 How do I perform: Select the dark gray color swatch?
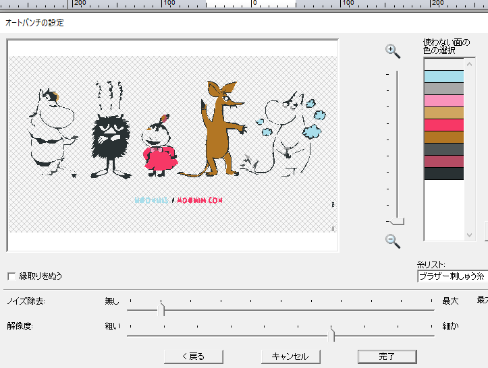pyautogui.click(x=443, y=149)
